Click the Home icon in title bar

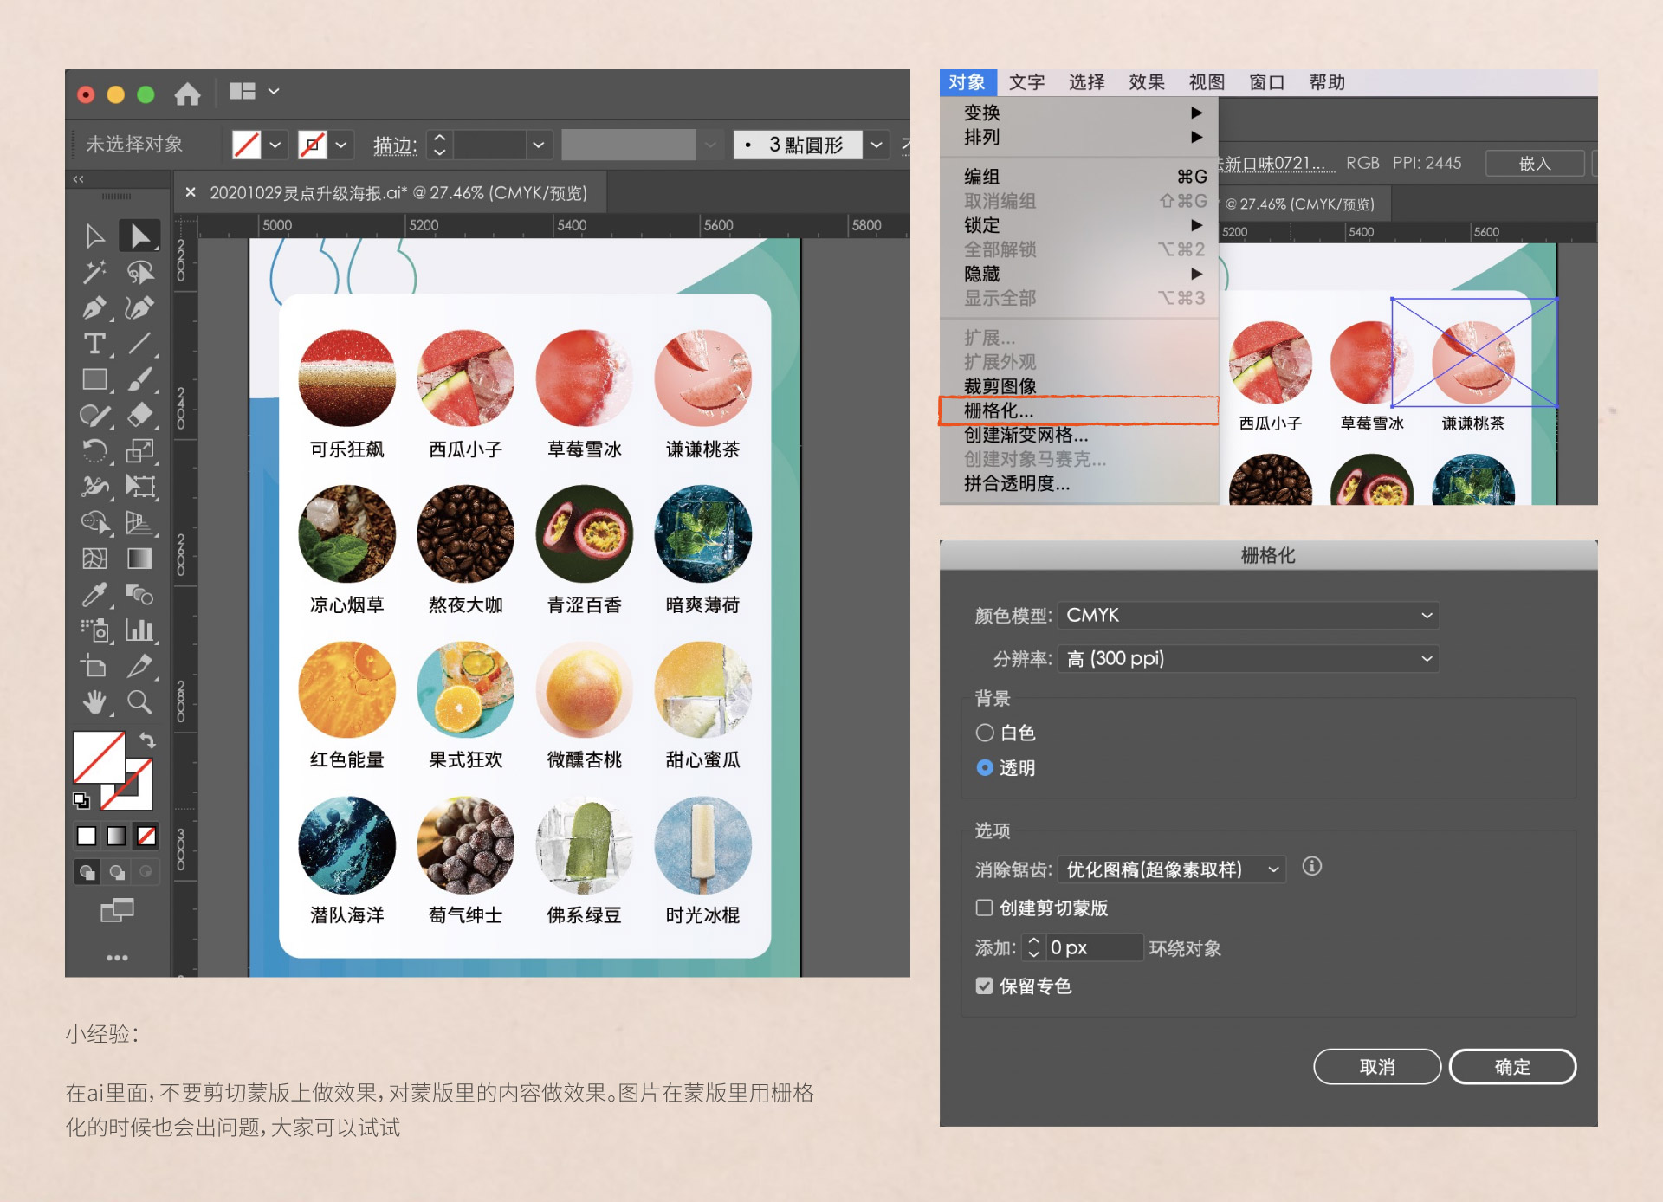point(187,94)
